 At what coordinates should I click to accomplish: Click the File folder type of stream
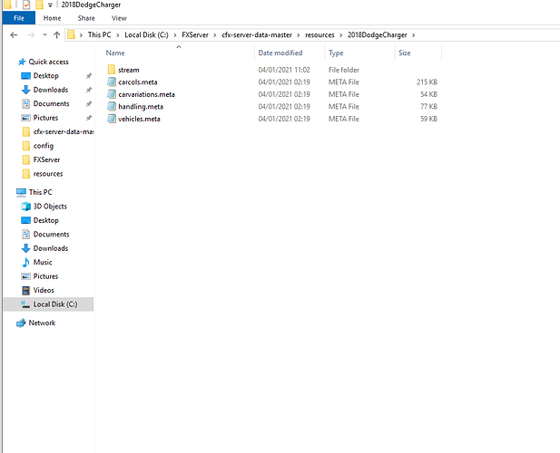click(344, 70)
